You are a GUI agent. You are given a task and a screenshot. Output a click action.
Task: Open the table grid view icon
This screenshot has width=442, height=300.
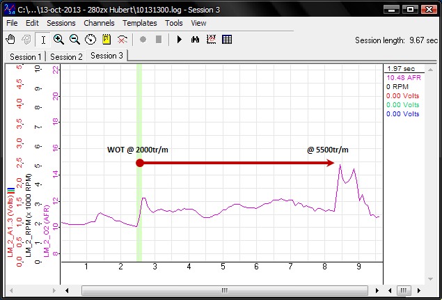(x=227, y=40)
